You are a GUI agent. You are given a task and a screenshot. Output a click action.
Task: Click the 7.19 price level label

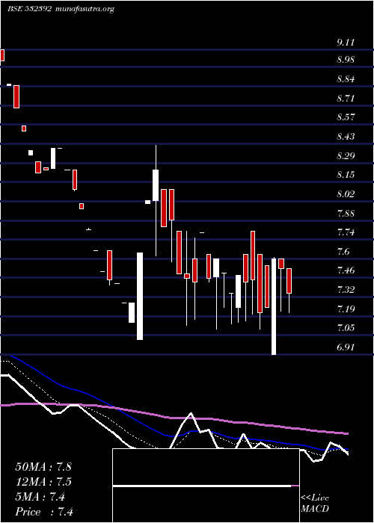pos(346,309)
